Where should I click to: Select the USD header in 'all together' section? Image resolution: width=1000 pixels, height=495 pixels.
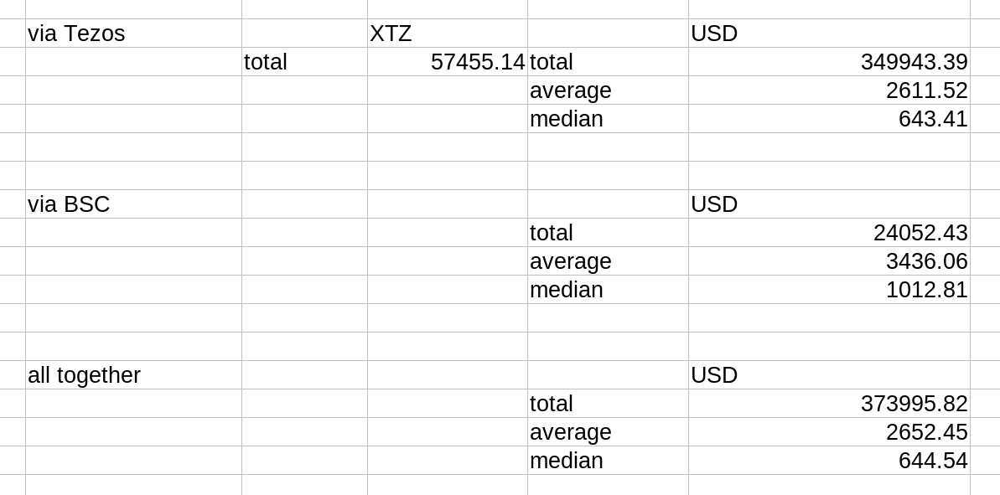point(829,374)
